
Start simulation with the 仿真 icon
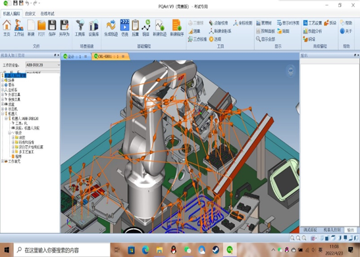click(x=124, y=28)
